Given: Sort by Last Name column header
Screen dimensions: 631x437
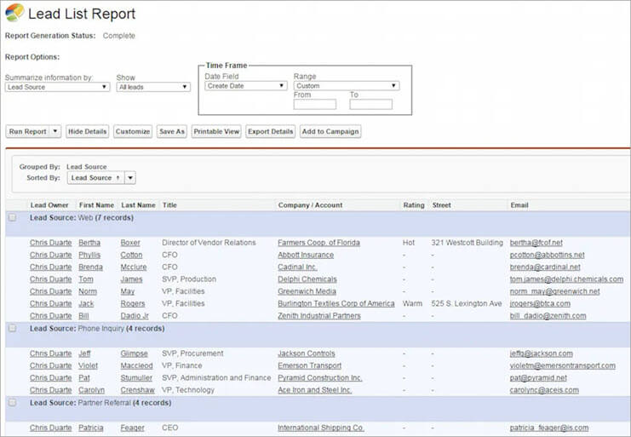Looking at the screenshot, I should 138,204.
